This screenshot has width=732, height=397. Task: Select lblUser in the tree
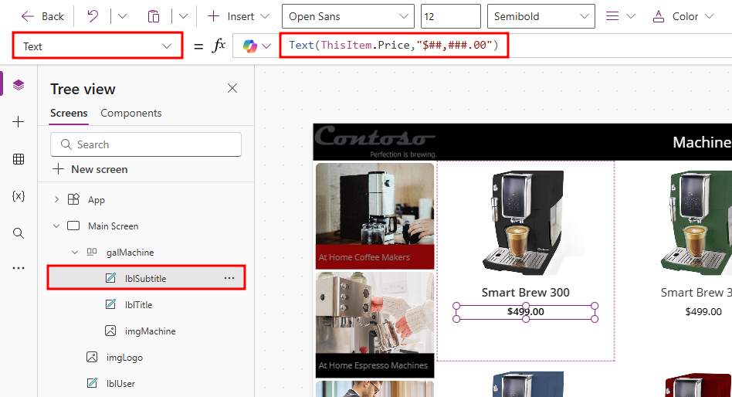tap(120, 383)
